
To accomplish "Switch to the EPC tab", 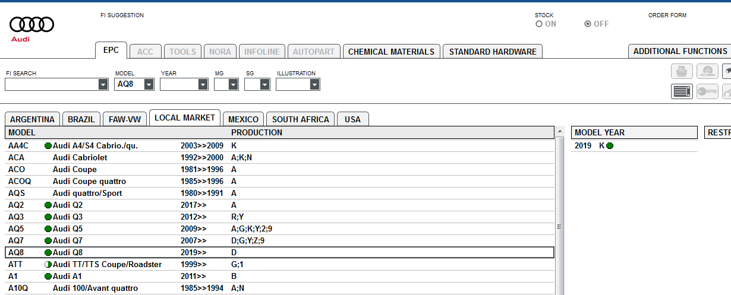I will click(111, 50).
